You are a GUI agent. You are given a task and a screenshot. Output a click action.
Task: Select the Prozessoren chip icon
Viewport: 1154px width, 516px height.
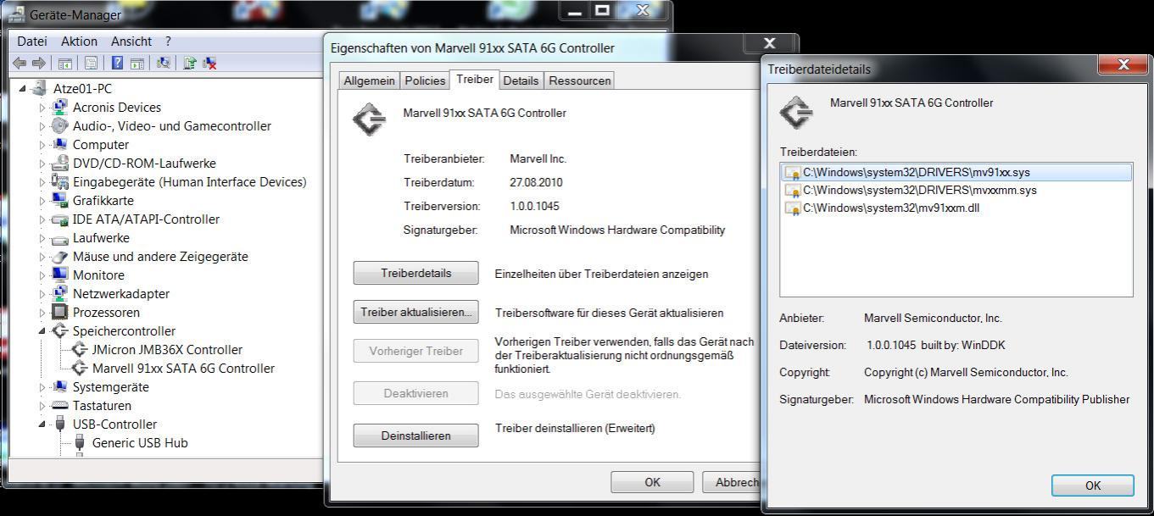click(59, 312)
